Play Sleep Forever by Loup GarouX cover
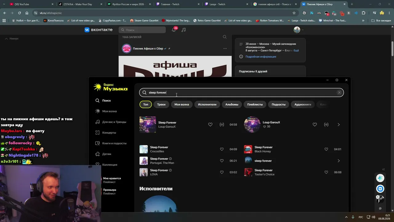The image size is (394, 222). pos(148,125)
